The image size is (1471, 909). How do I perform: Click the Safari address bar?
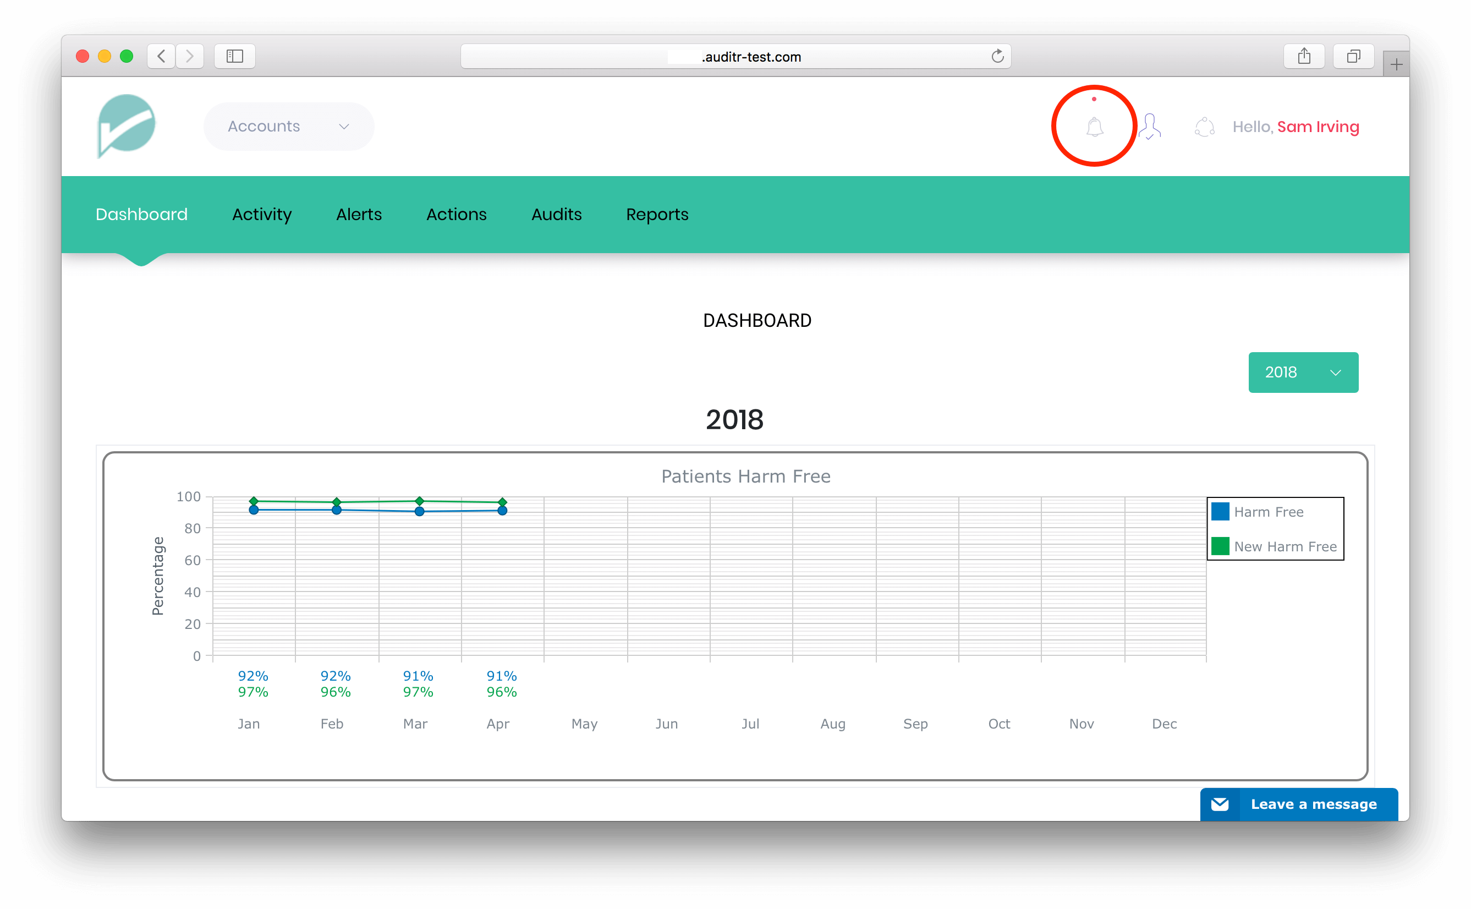coord(735,57)
